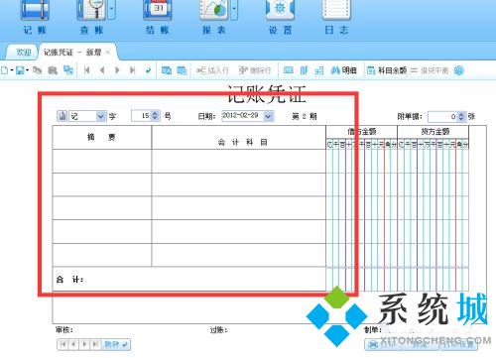
Task: Click the 附单据 attachment count field
Action: coord(443,116)
